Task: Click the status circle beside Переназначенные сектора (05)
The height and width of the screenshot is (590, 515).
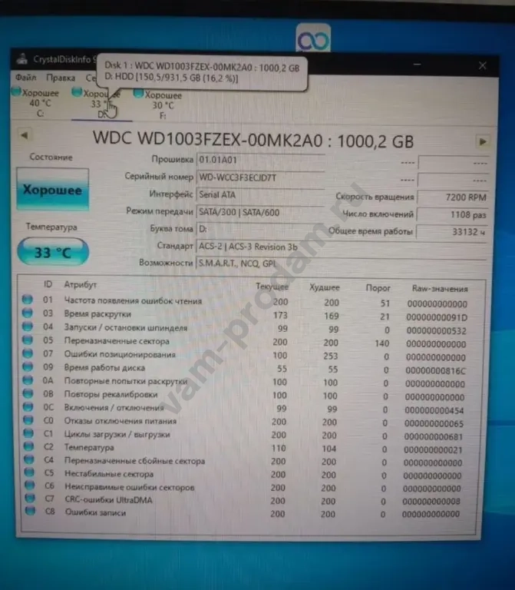Action: pyautogui.click(x=28, y=341)
